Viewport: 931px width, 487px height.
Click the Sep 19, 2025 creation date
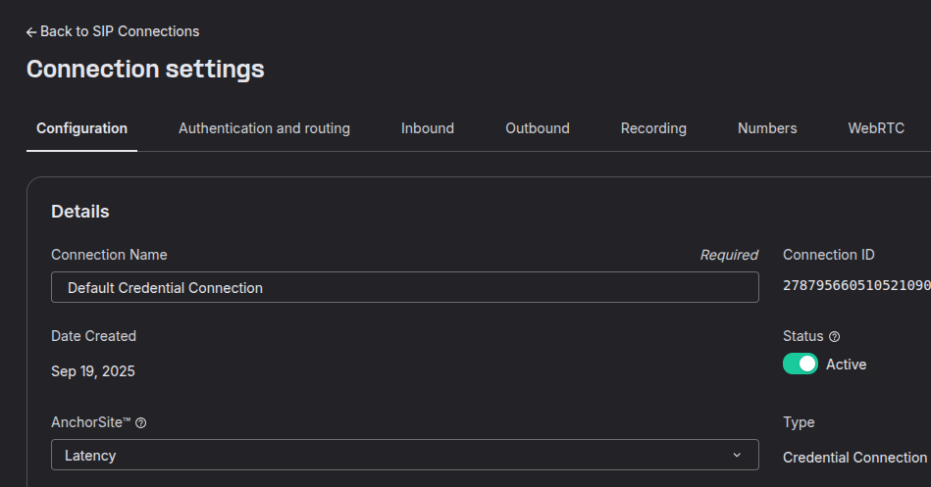[x=93, y=371]
